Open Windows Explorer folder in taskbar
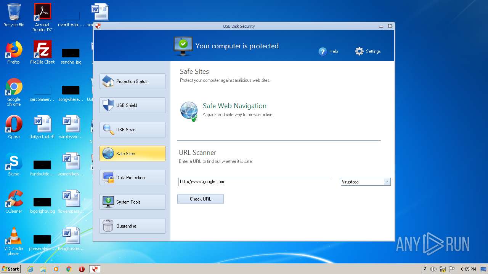The width and height of the screenshot is (488, 274). coord(43,269)
